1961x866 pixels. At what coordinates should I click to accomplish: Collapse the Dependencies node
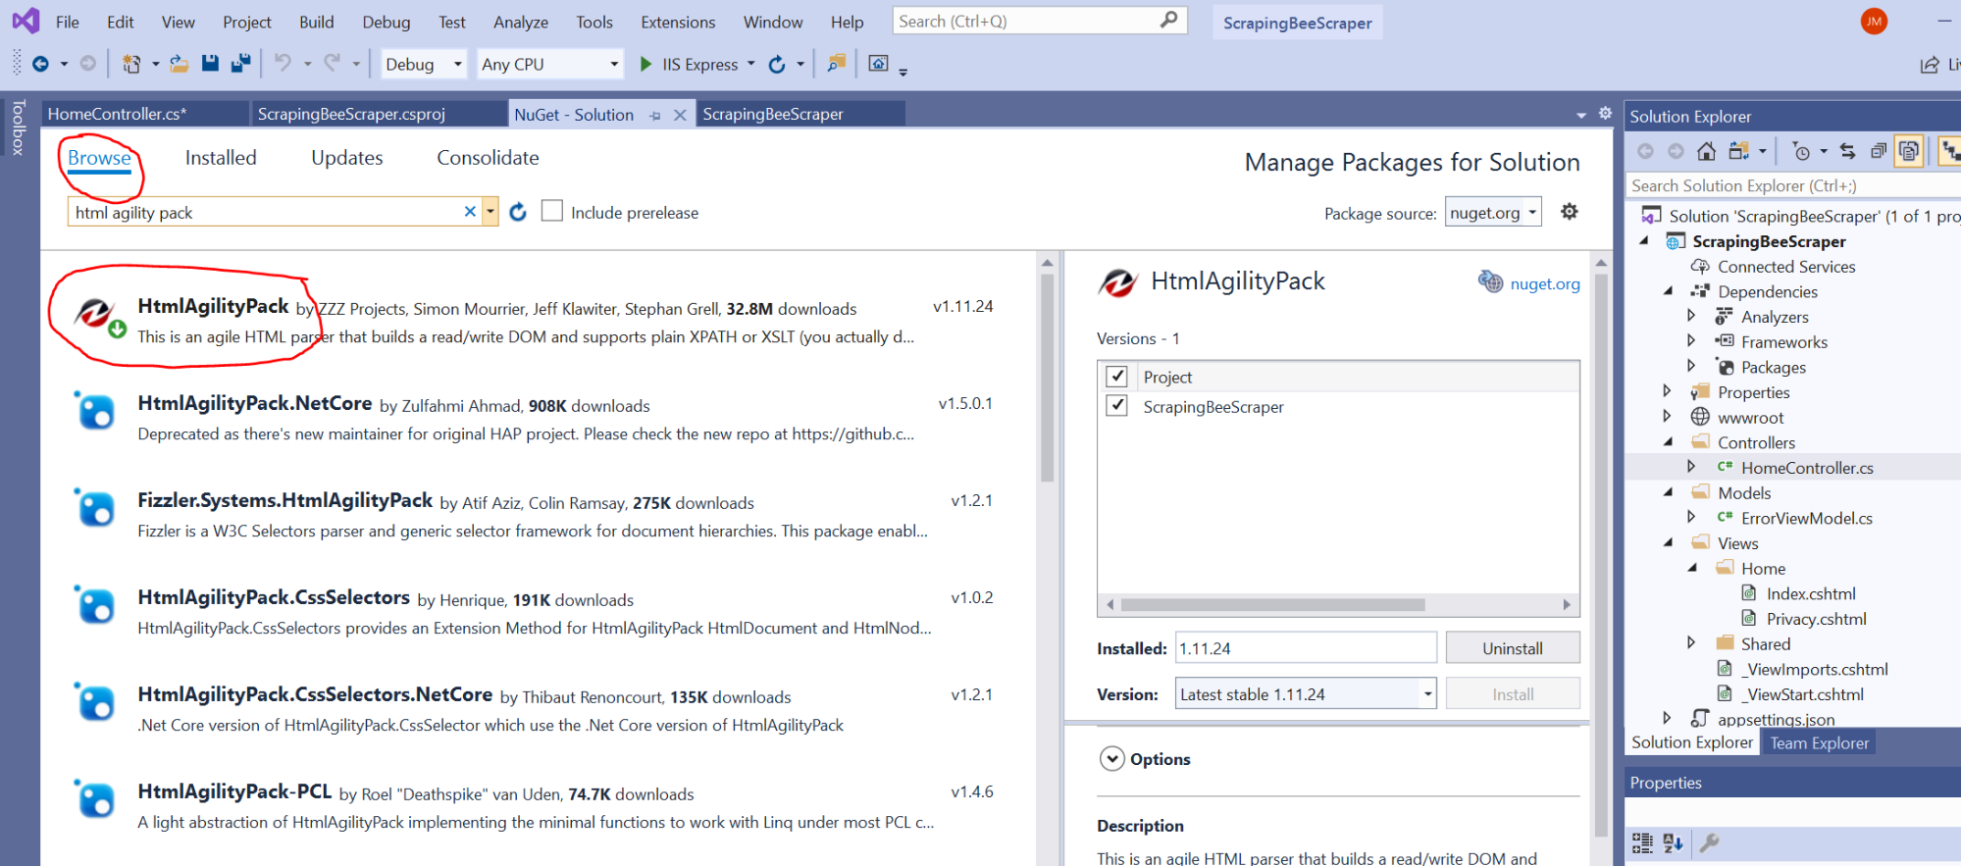click(1669, 290)
